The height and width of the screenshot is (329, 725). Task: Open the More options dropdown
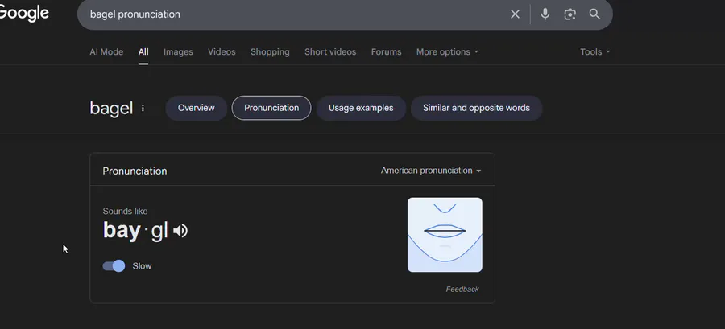(447, 52)
